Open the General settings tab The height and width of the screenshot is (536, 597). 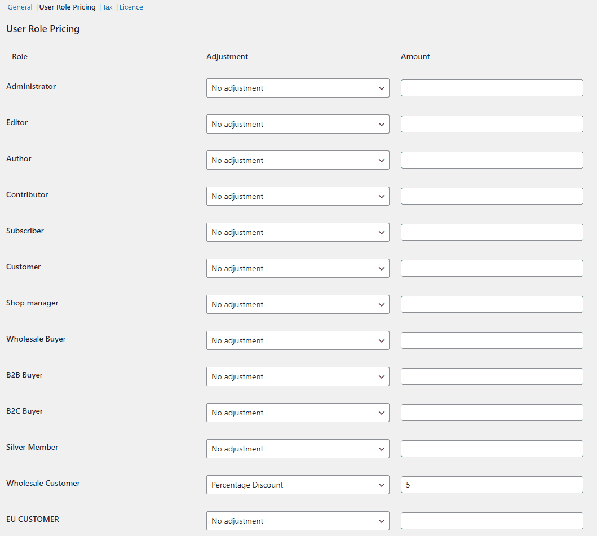point(20,7)
